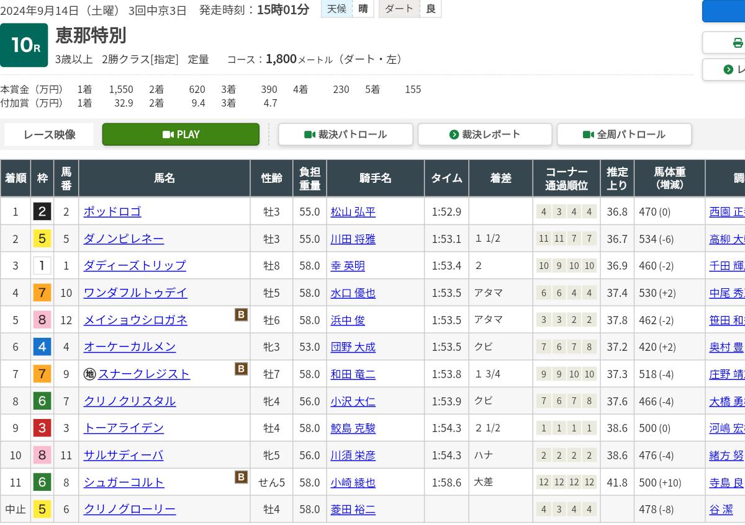Open 裁決パトロール video

point(346,135)
